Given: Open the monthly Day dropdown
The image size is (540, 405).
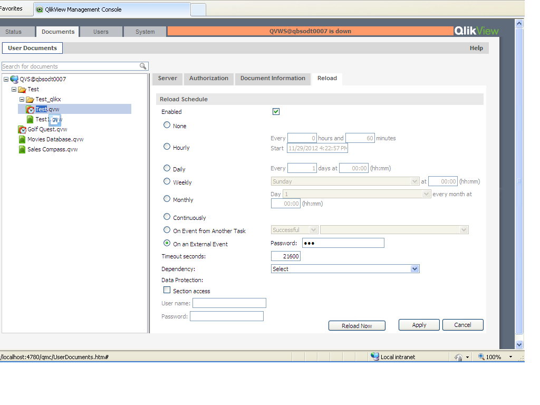Looking at the screenshot, I should [x=357, y=194].
